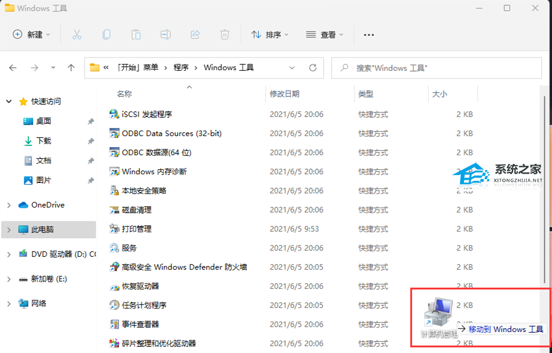Sort by the 大小 column header
The image size is (552, 353).
pos(439,94)
